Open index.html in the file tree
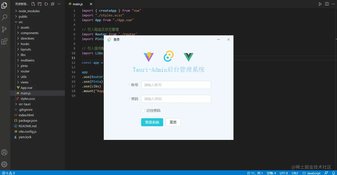 click(x=37, y=115)
